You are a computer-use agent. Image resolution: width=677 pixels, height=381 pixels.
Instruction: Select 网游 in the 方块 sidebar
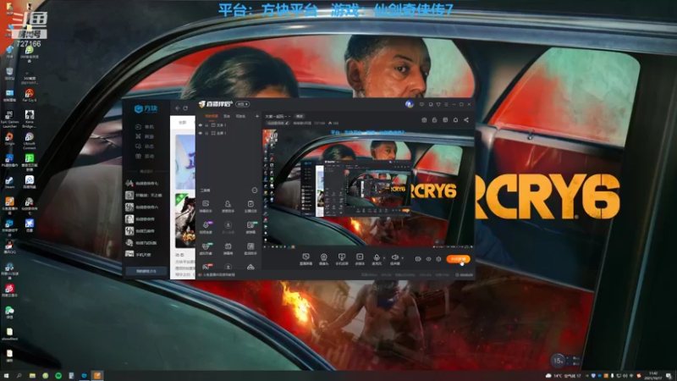145,136
